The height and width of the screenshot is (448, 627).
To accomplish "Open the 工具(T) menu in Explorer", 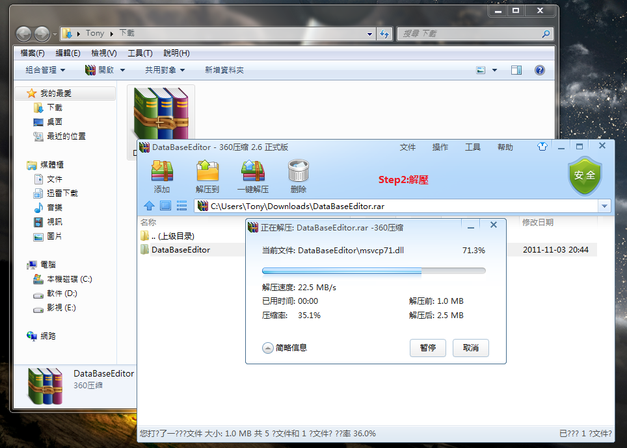I will [x=140, y=53].
